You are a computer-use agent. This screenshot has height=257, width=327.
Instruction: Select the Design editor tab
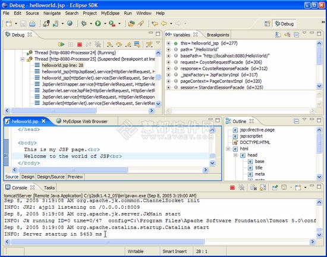pos(28,177)
